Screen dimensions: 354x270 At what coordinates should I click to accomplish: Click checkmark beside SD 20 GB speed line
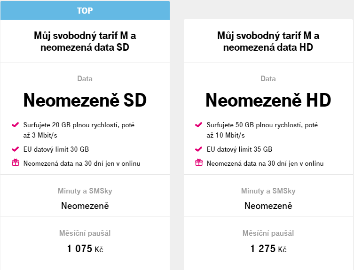(15, 125)
